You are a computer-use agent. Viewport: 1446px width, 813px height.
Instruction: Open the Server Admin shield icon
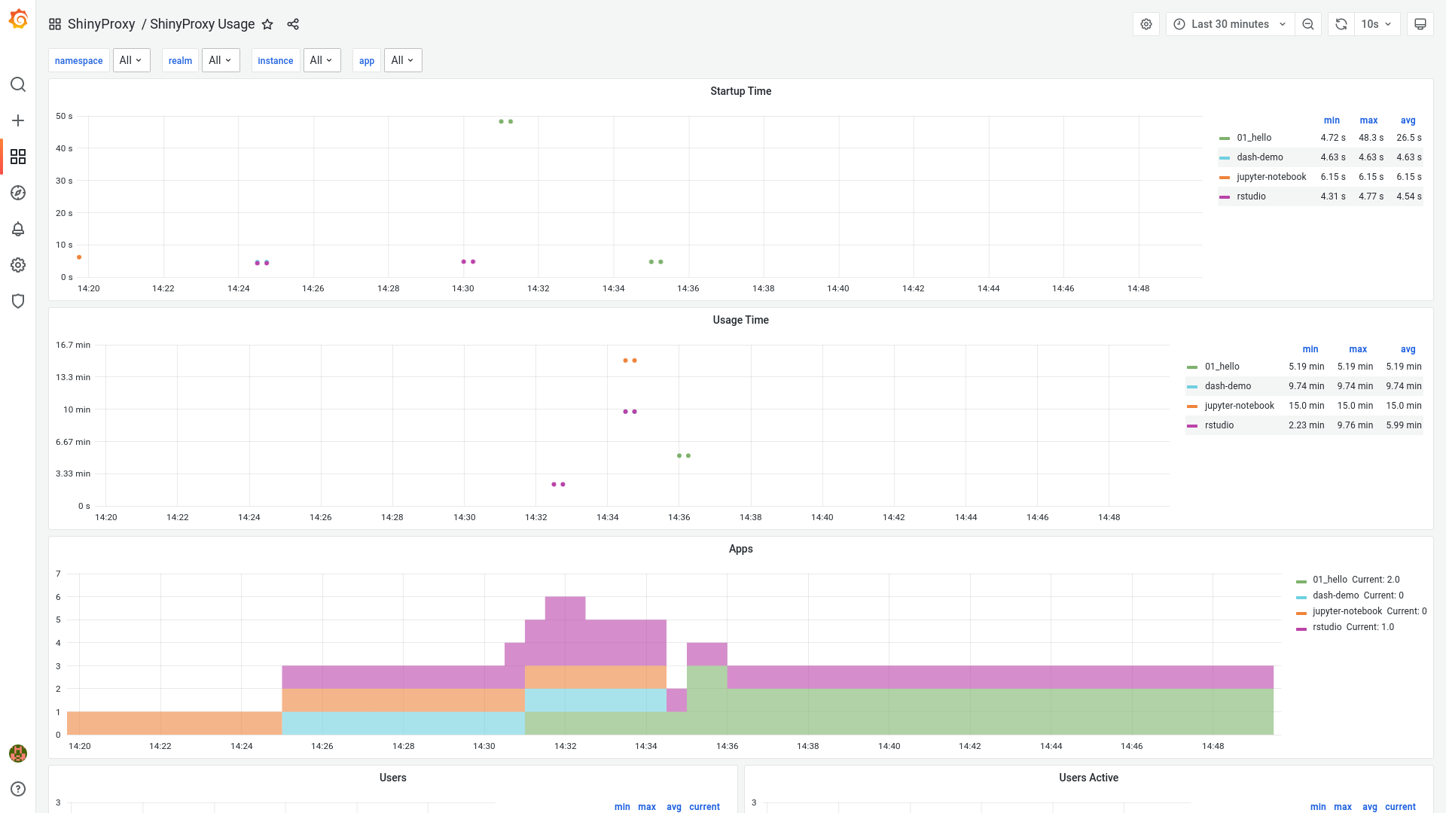click(18, 301)
